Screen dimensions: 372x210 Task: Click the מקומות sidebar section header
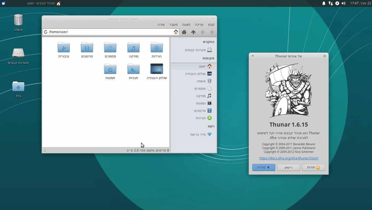pyautogui.click(x=208, y=58)
